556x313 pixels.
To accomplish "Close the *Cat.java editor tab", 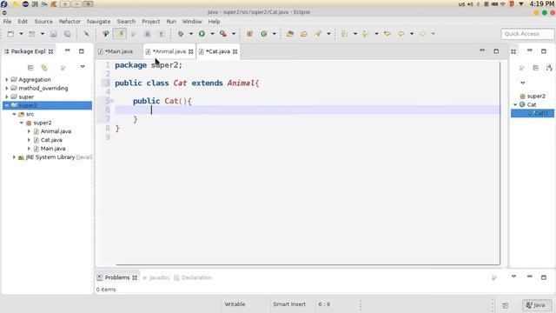I will (235, 51).
